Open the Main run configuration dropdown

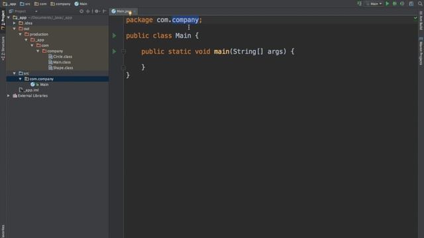tap(374, 4)
